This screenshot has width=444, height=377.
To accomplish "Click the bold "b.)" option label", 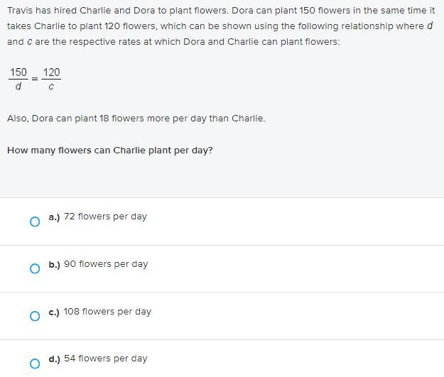I will [x=55, y=264].
